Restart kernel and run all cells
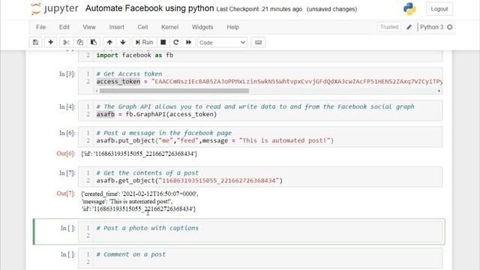This screenshot has width=480, height=270. click(x=189, y=42)
